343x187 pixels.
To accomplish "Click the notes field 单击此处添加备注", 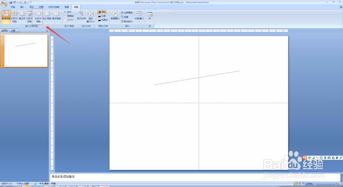I will tap(195, 177).
